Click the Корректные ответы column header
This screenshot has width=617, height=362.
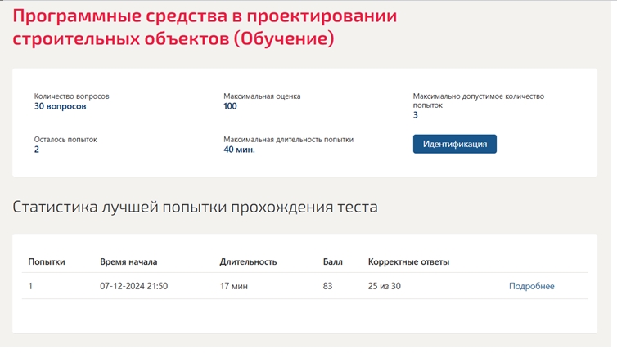(x=408, y=261)
